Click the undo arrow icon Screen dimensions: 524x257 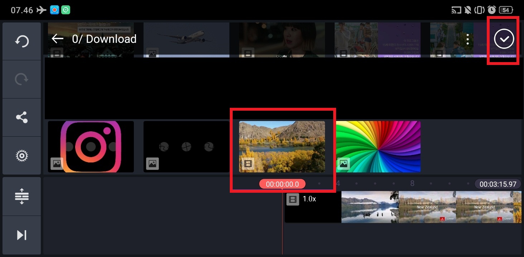point(21,41)
